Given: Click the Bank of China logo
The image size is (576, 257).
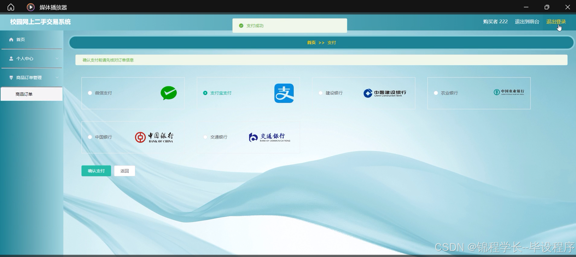Looking at the screenshot, I should click(x=154, y=137).
